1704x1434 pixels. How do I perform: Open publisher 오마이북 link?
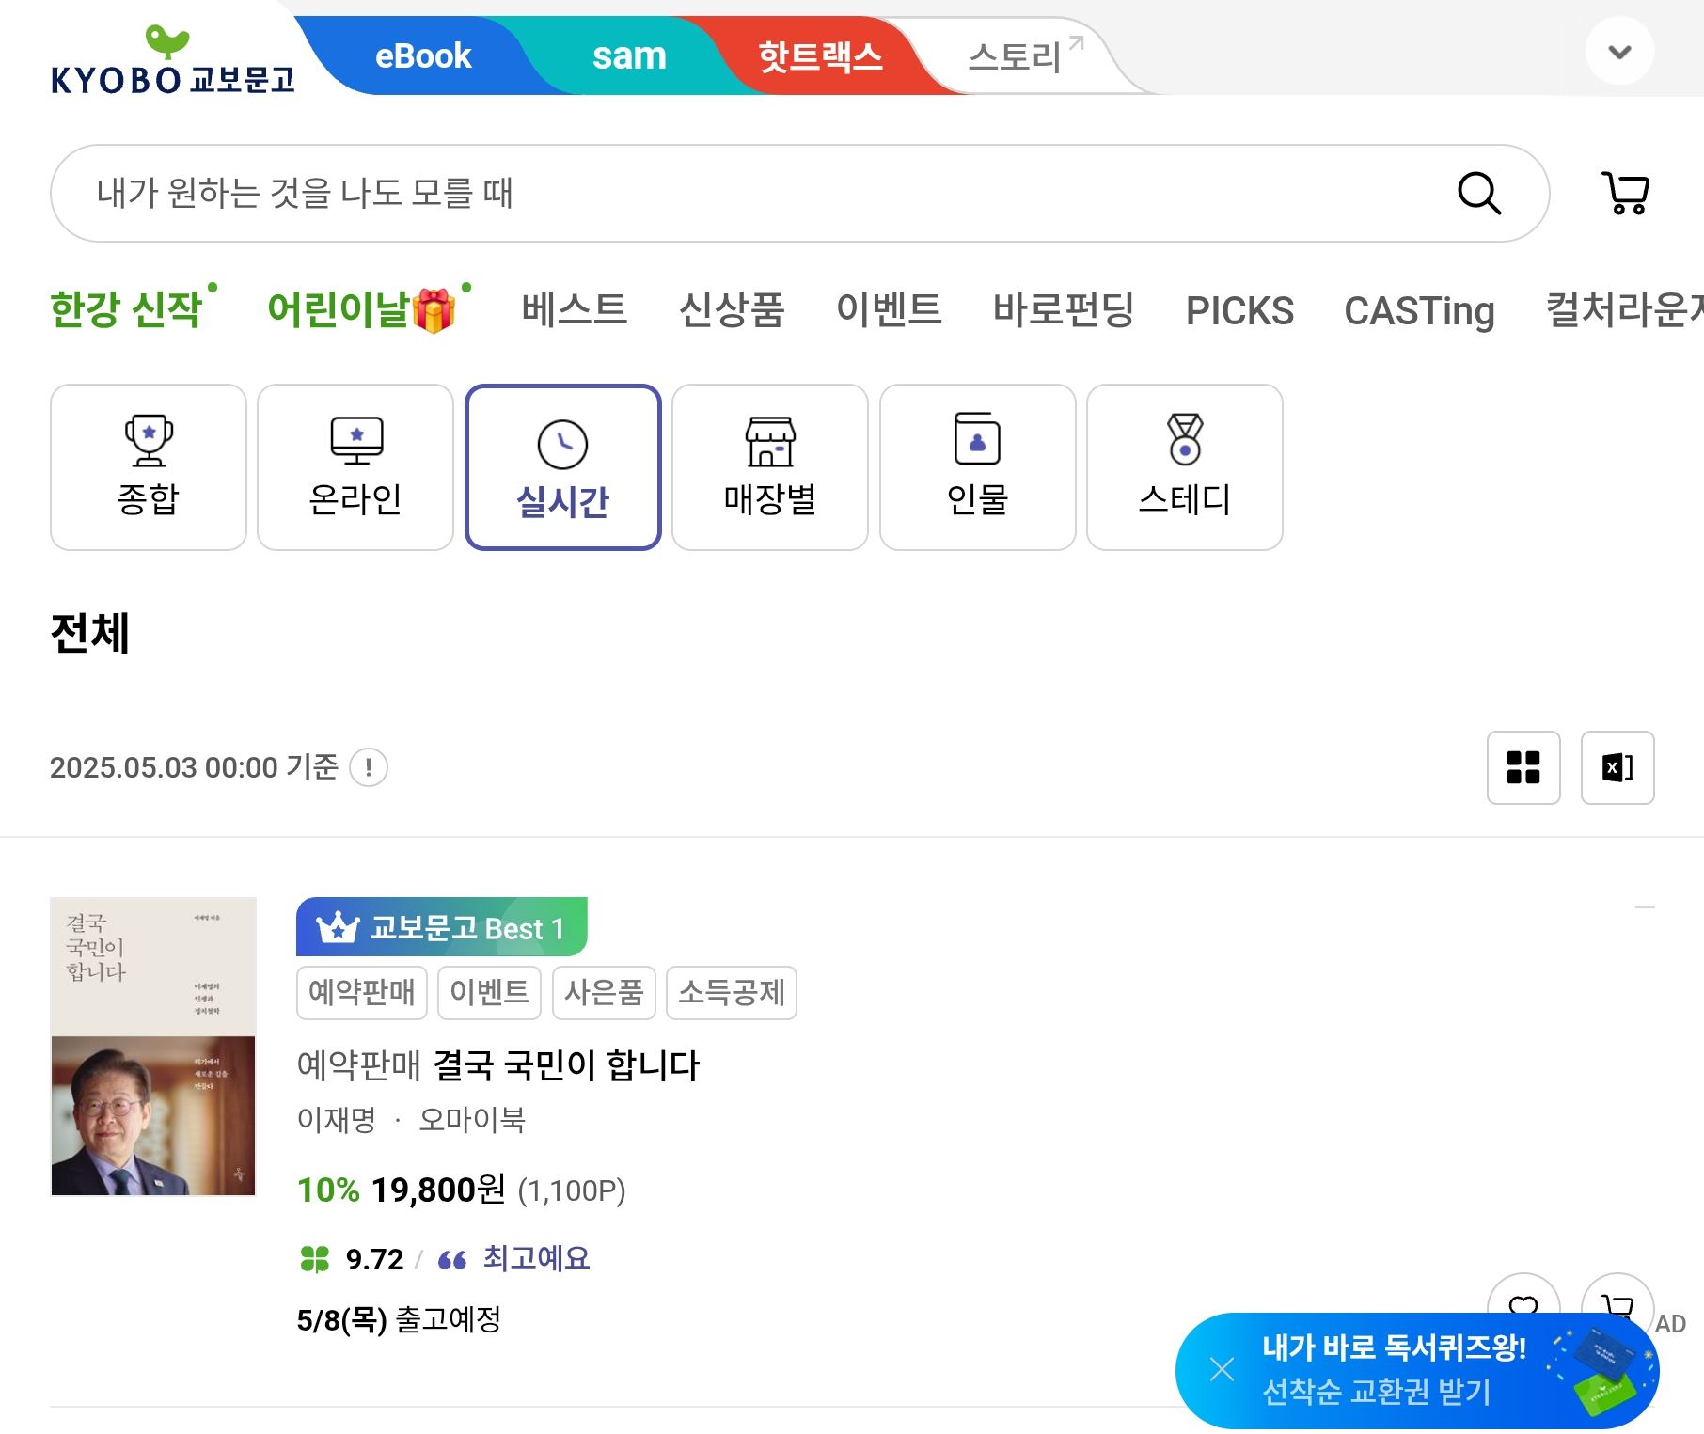click(472, 1119)
